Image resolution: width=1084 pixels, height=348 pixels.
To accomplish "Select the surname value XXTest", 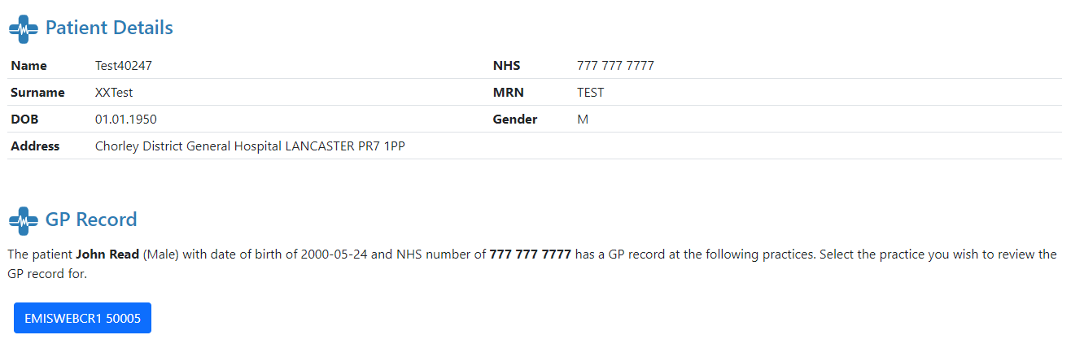I will click(x=114, y=93).
